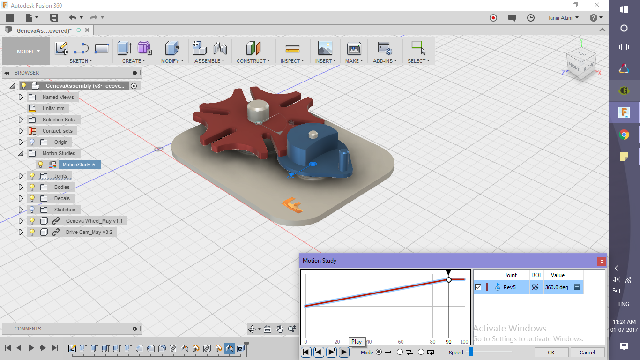Select the rectangle sketch tool icon
This screenshot has width=640, height=360.
pos(102,48)
